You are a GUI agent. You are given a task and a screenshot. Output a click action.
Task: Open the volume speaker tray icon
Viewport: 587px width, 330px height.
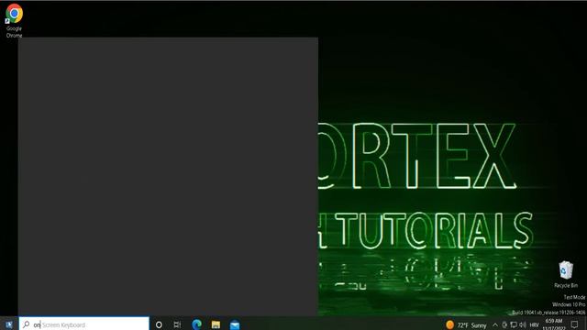pyautogui.click(x=523, y=324)
